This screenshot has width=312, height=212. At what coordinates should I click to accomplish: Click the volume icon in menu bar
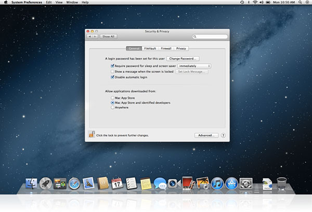point(262,2)
